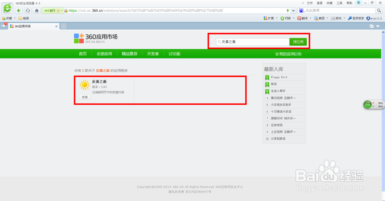Go to 首页 in the green navigation bar
Viewport: 385px width, 201px height.
pos(83,54)
